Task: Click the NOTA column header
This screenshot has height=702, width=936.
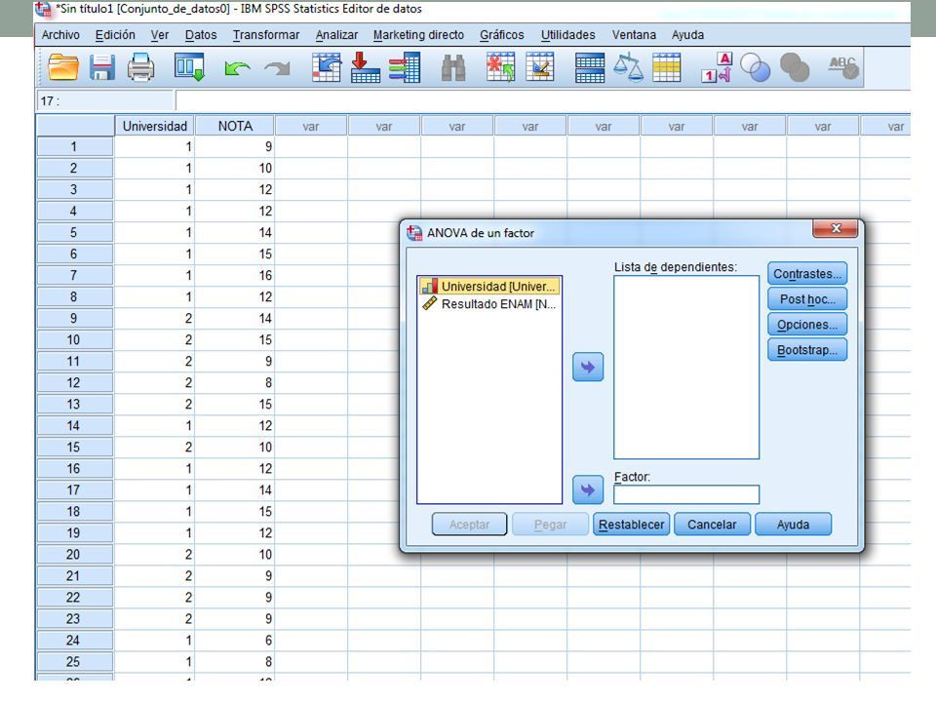Action: tap(235, 126)
